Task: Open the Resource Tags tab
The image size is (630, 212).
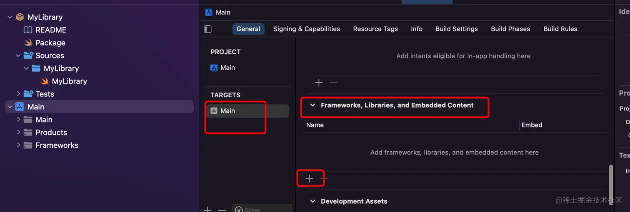Action: [375, 29]
